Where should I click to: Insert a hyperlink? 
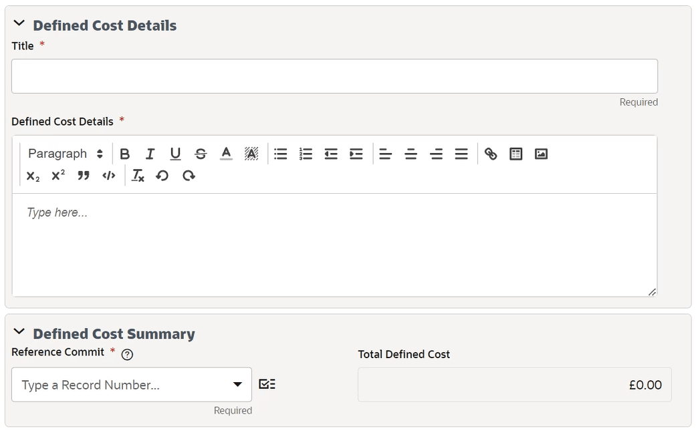(x=491, y=154)
